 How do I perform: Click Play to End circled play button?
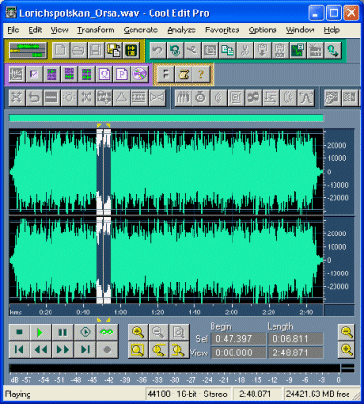(x=85, y=333)
